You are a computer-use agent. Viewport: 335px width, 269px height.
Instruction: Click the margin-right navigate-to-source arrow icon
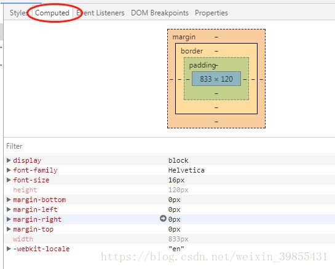pyautogui.click(x=163, y=219)
